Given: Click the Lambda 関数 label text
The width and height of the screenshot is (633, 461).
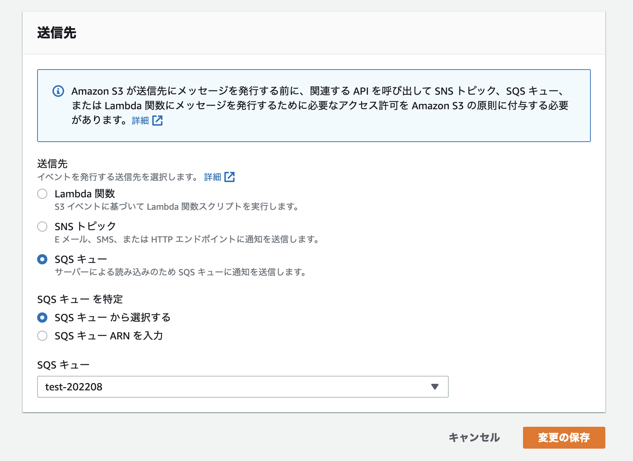Looking at the screenshot, I should tap(84, 194).
